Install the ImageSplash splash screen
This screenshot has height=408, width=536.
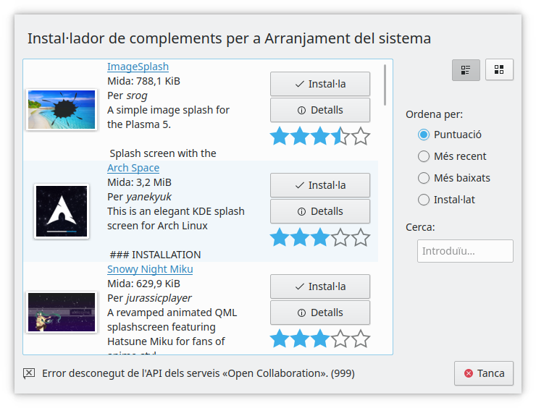point(320,84)
